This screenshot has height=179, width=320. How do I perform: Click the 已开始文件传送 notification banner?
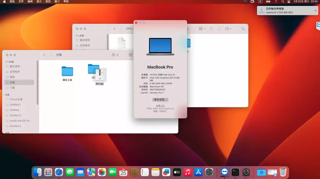click(x=287, y=10)
